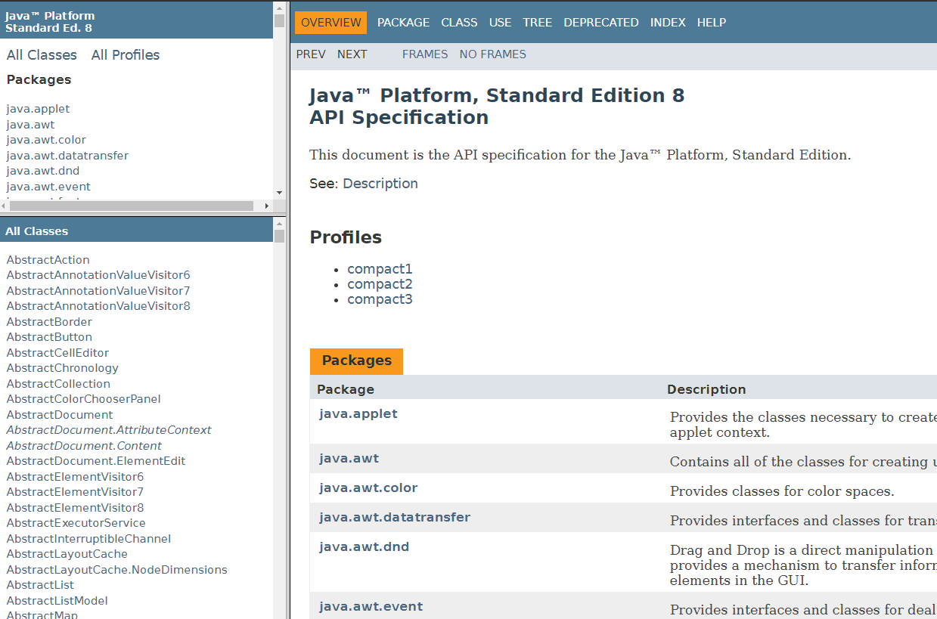Open java.awt.dnd in the Packages table

[365, 547]
